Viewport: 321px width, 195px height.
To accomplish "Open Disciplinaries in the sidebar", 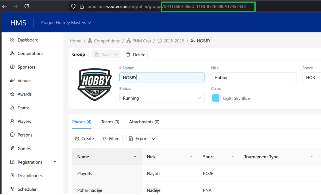I will point(30,176).
